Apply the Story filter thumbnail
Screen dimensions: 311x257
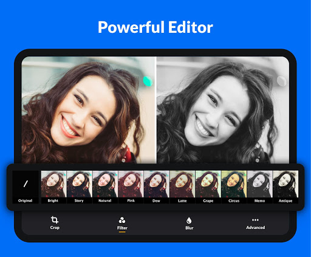coord(80,184)
